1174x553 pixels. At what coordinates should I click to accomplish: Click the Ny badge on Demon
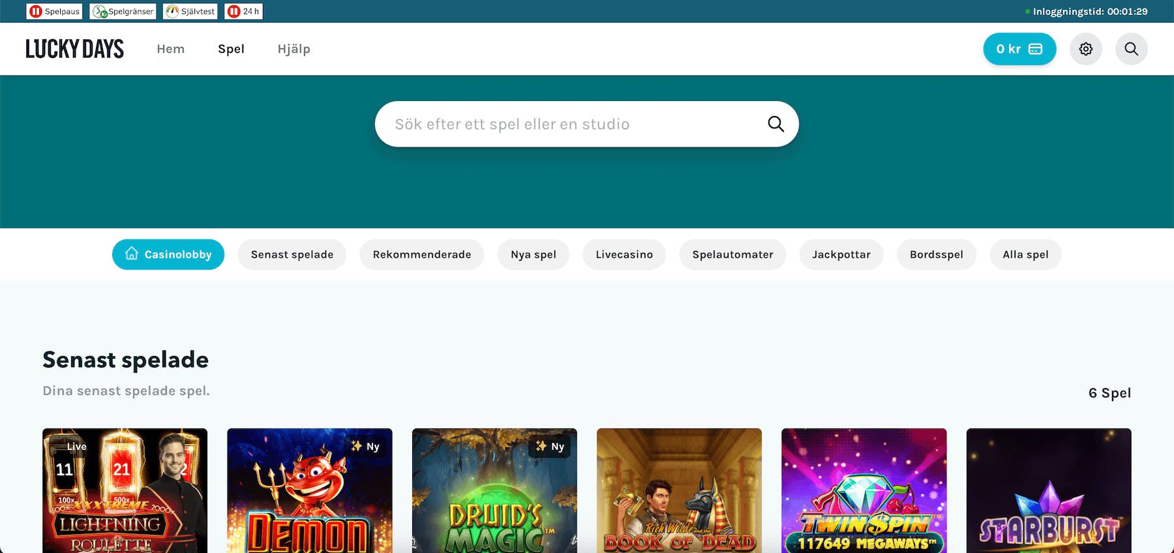point(365,446)
